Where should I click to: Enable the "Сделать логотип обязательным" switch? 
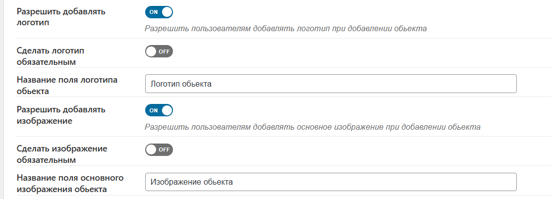159,51
